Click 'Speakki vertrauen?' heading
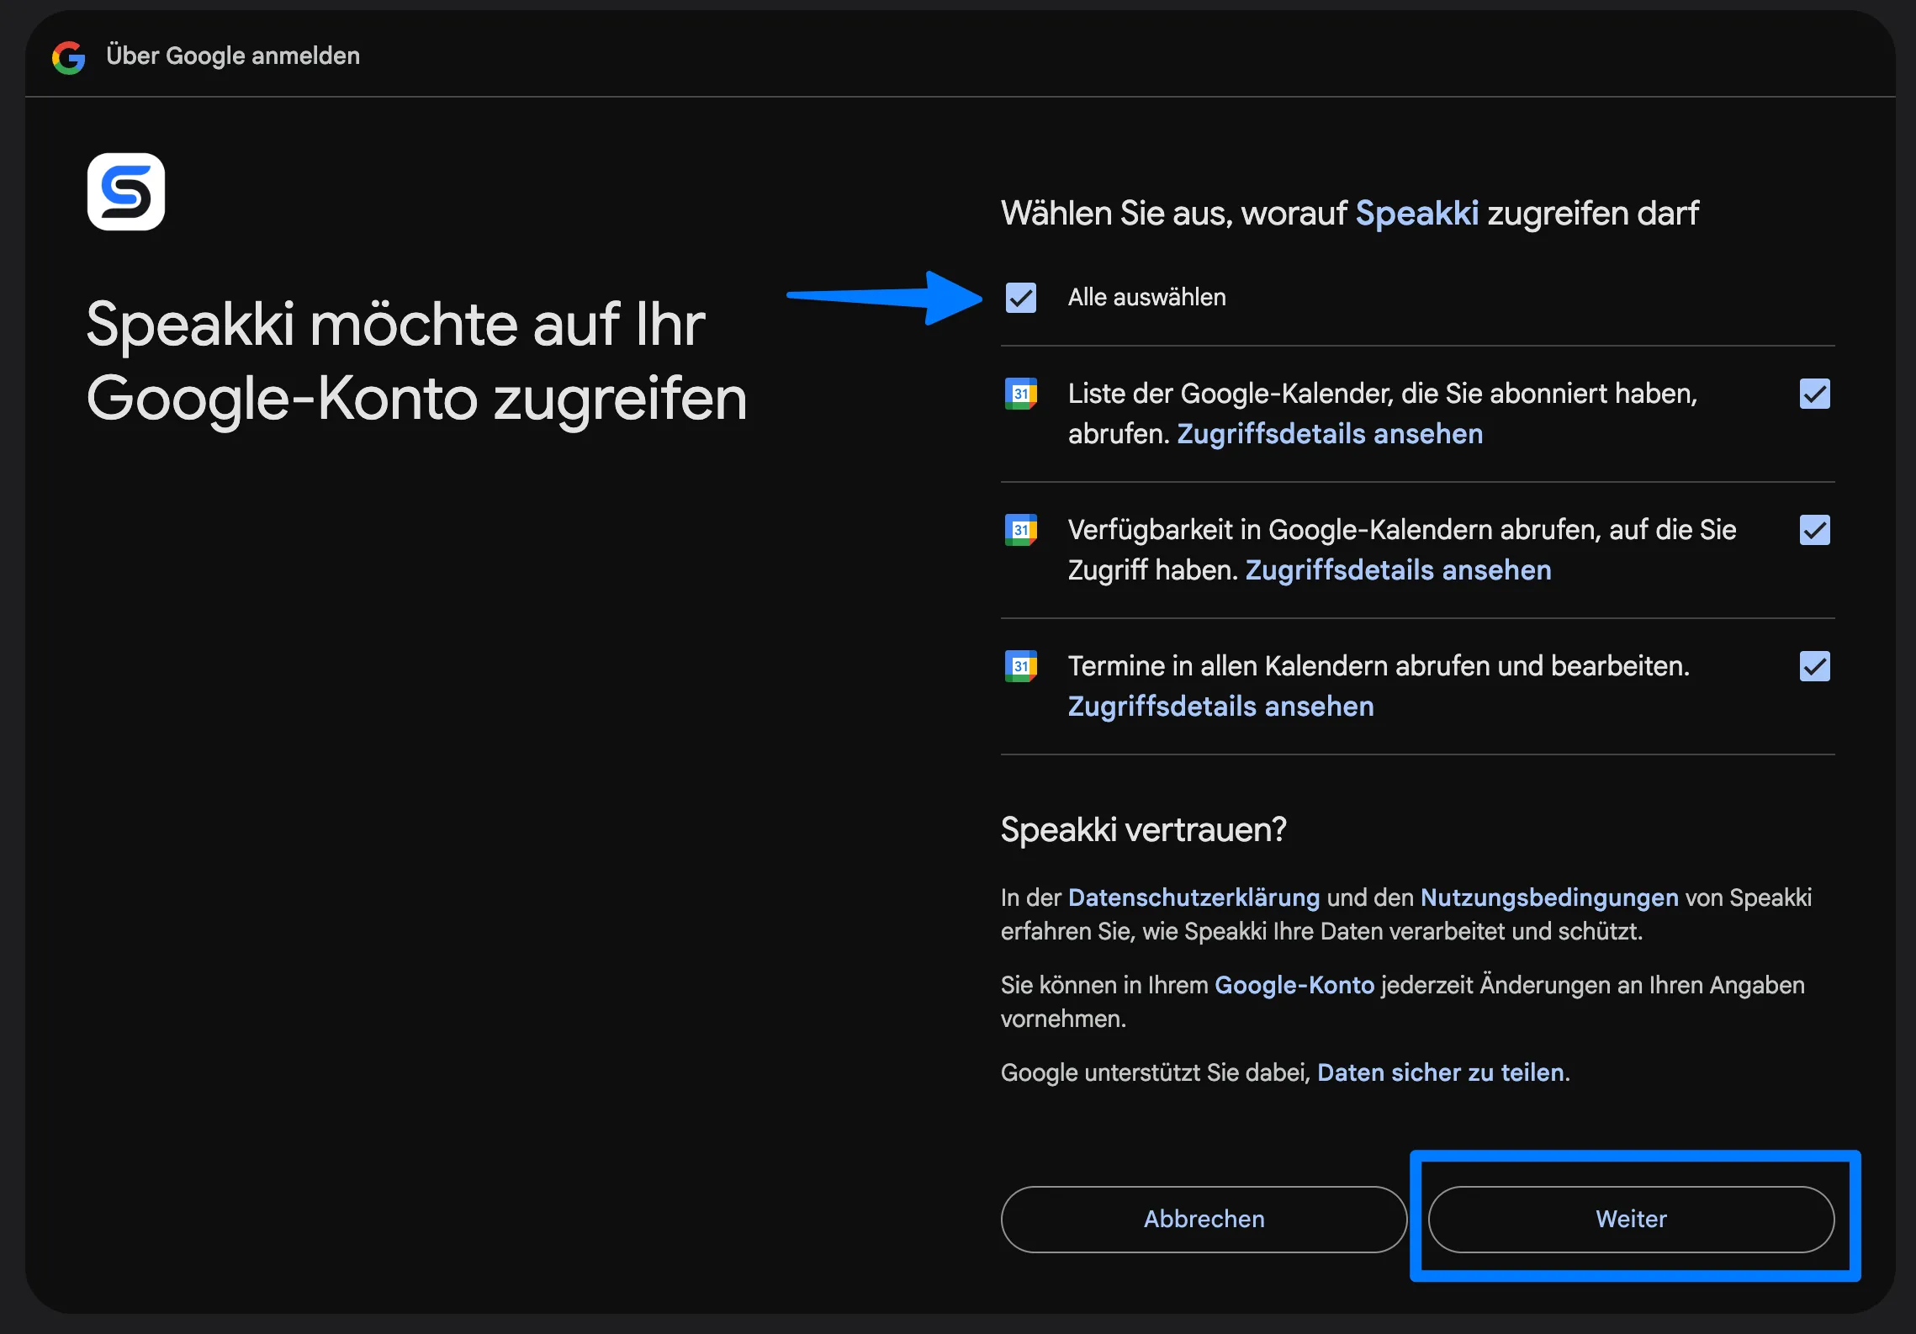The image size is (1916, 1334). pyautogui.click(x=1143, y=829)
